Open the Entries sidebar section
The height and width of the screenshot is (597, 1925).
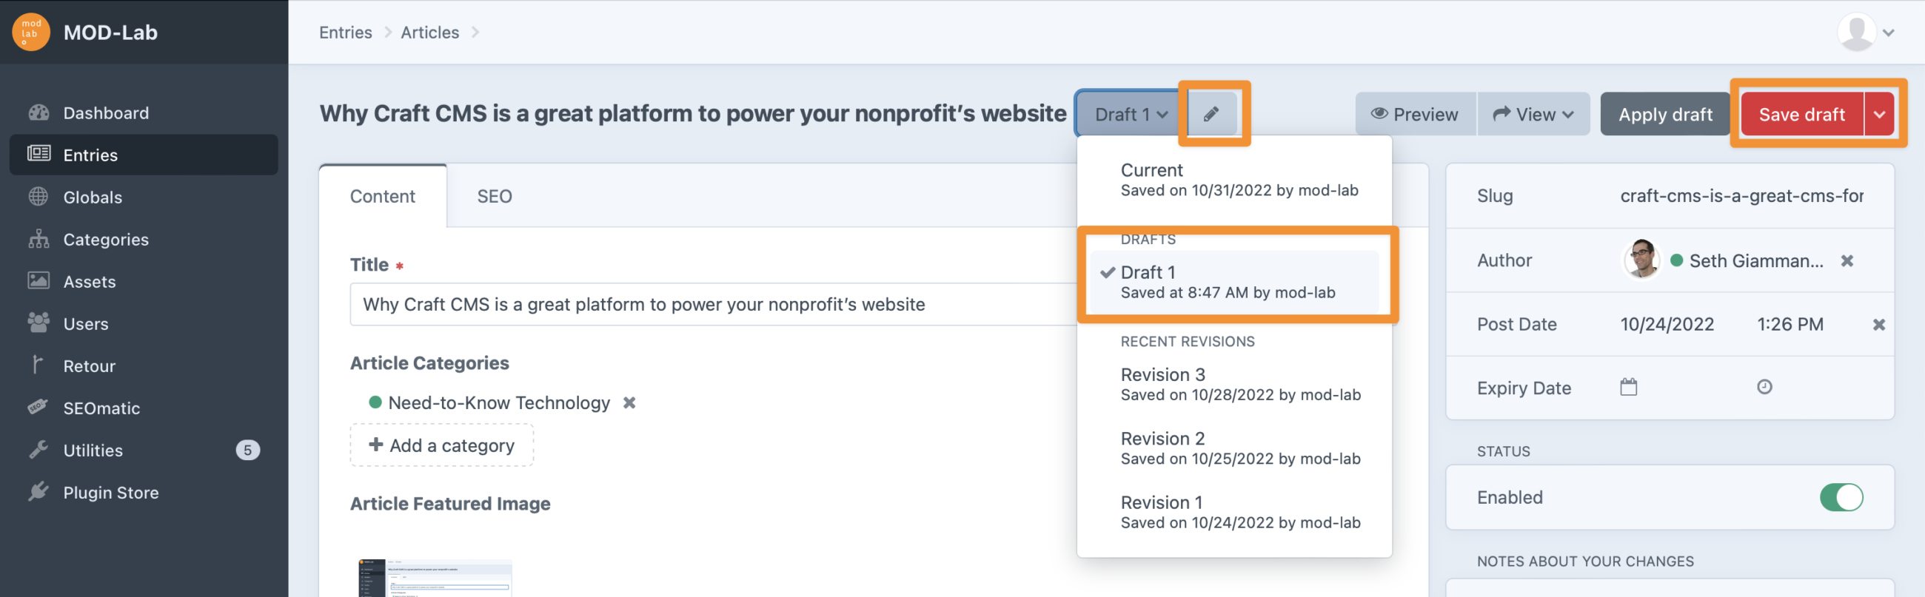[x=144, y=155]
